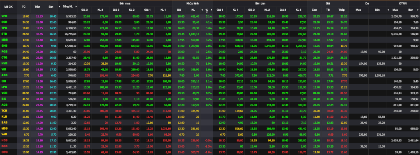The image size is (420, 155).
Task: Sort by Trần ceiling price header
Action: click(37, 7)
